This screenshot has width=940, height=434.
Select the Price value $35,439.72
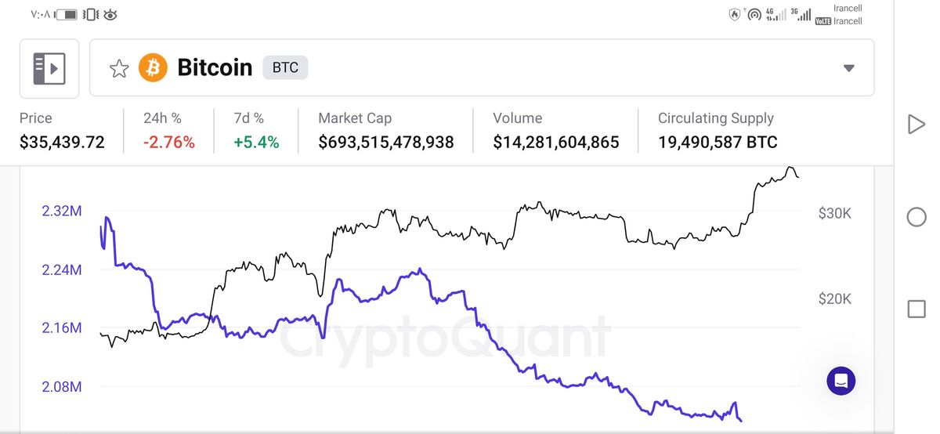click(x=62, y=142)
